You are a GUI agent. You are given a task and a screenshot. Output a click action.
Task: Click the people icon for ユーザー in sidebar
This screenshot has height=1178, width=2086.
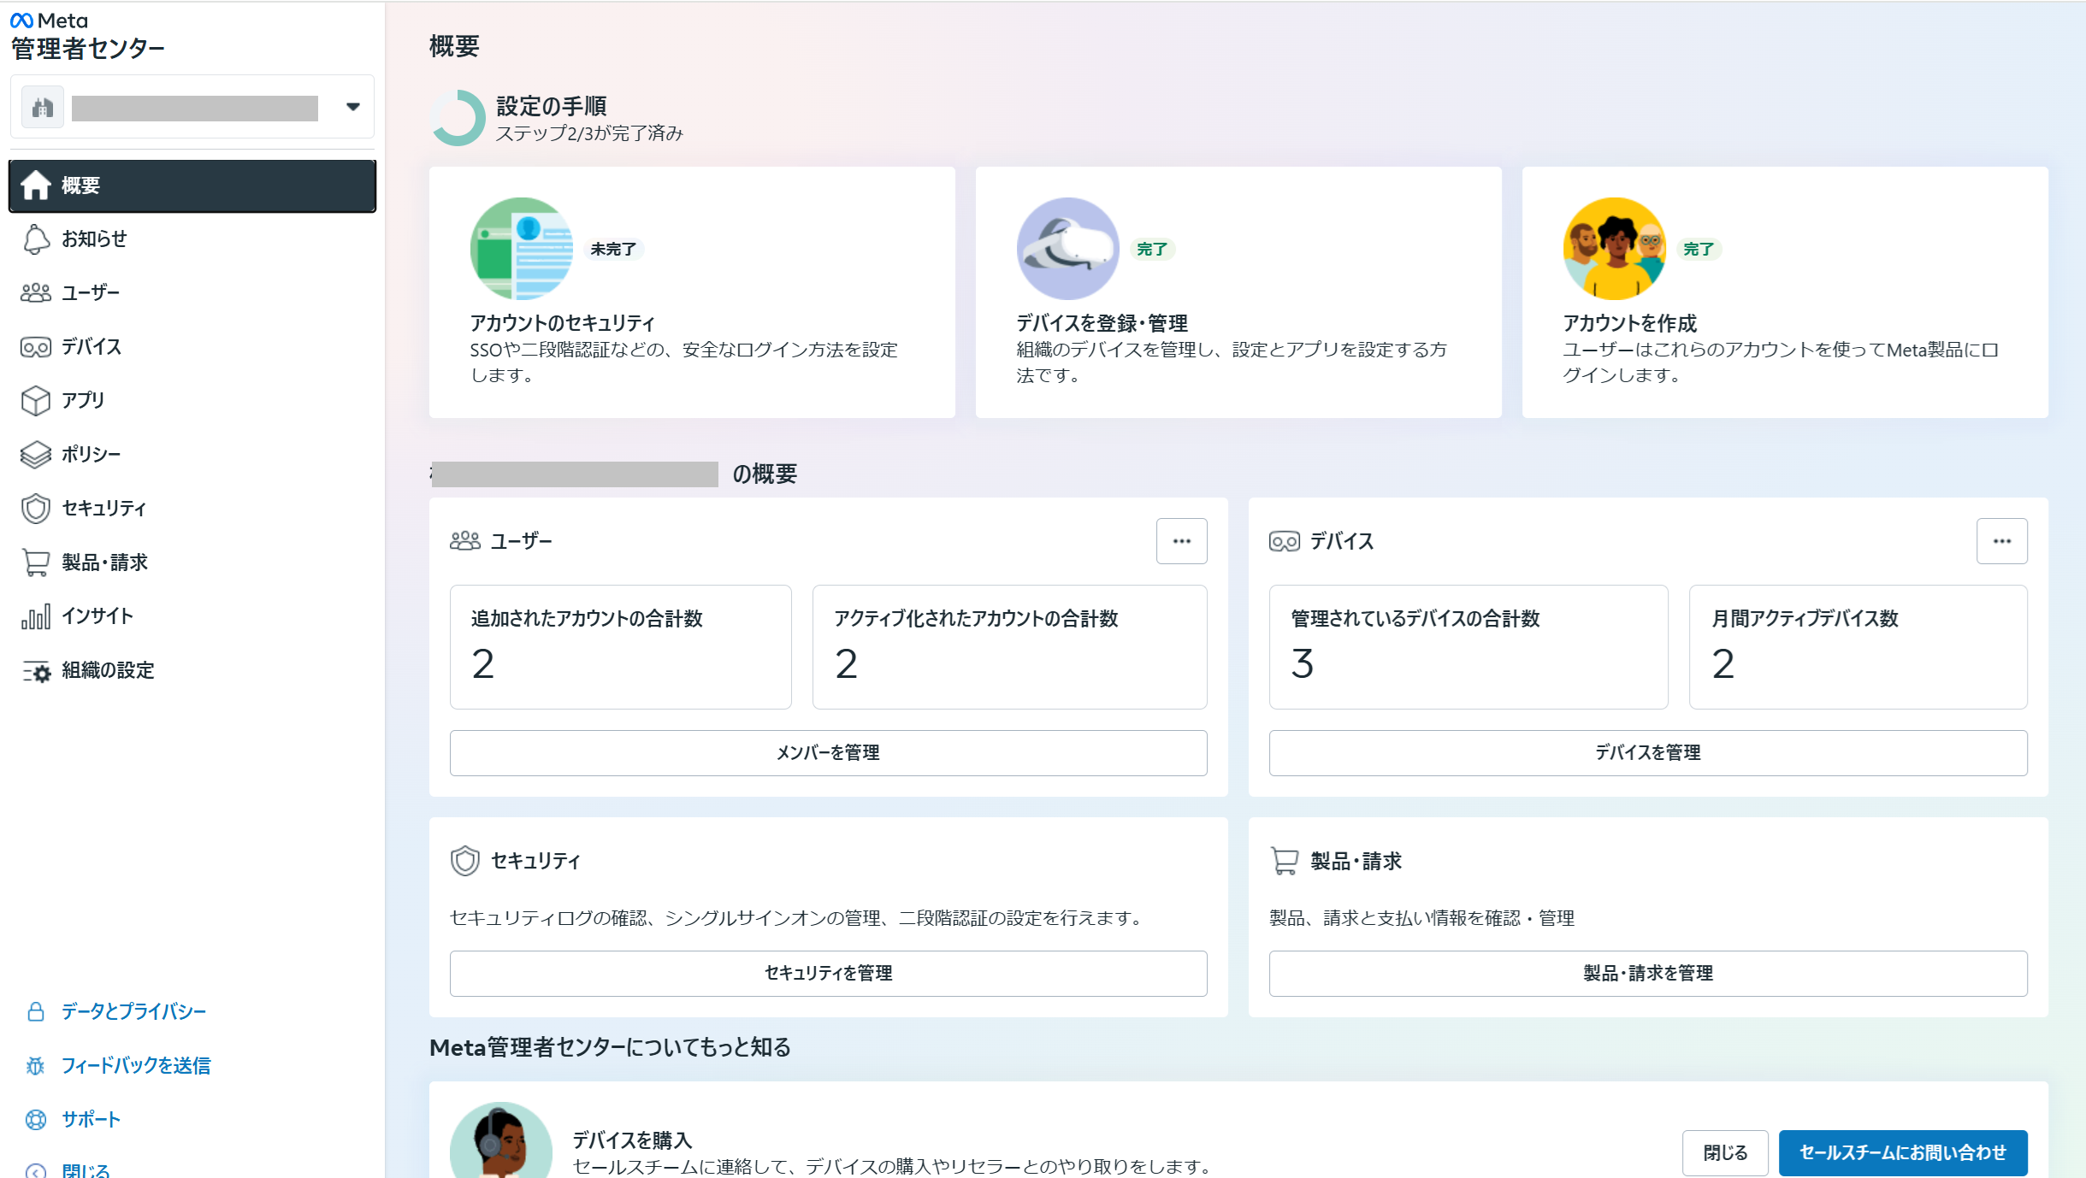coord(36,293)
